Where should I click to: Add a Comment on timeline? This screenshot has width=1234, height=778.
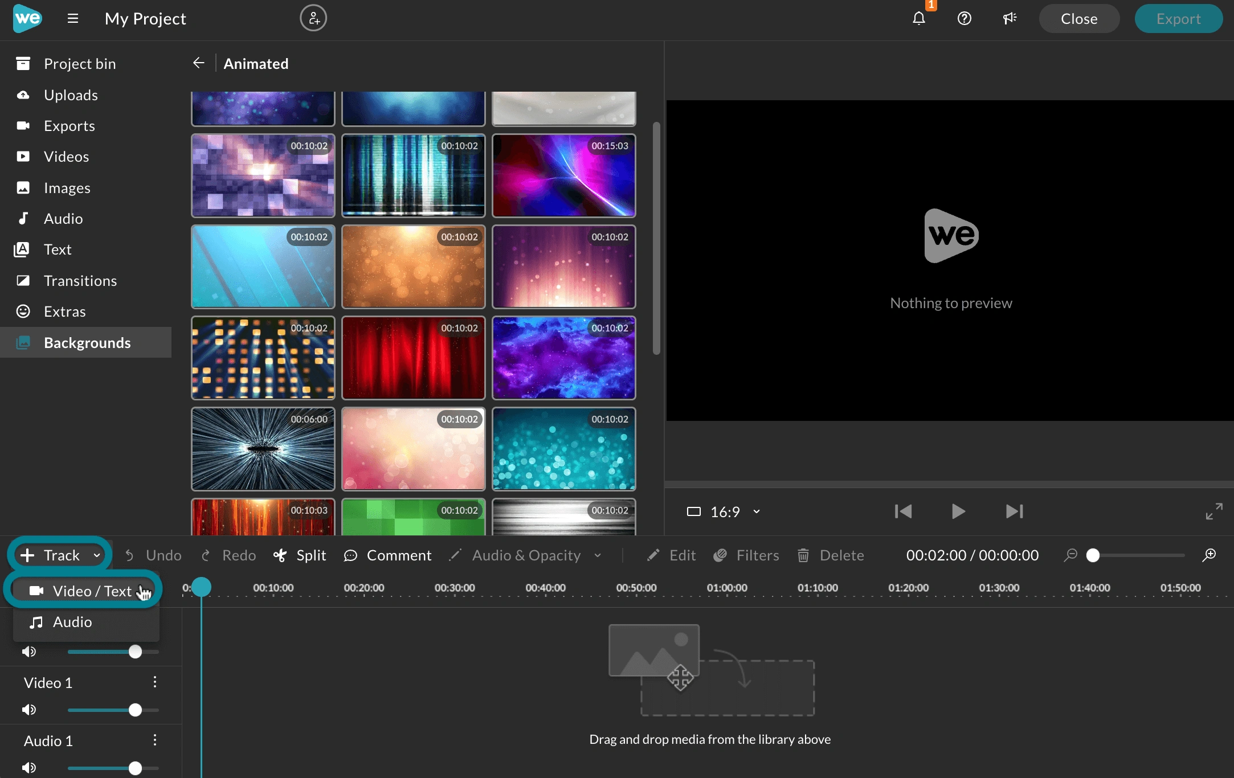click(387, 555)
